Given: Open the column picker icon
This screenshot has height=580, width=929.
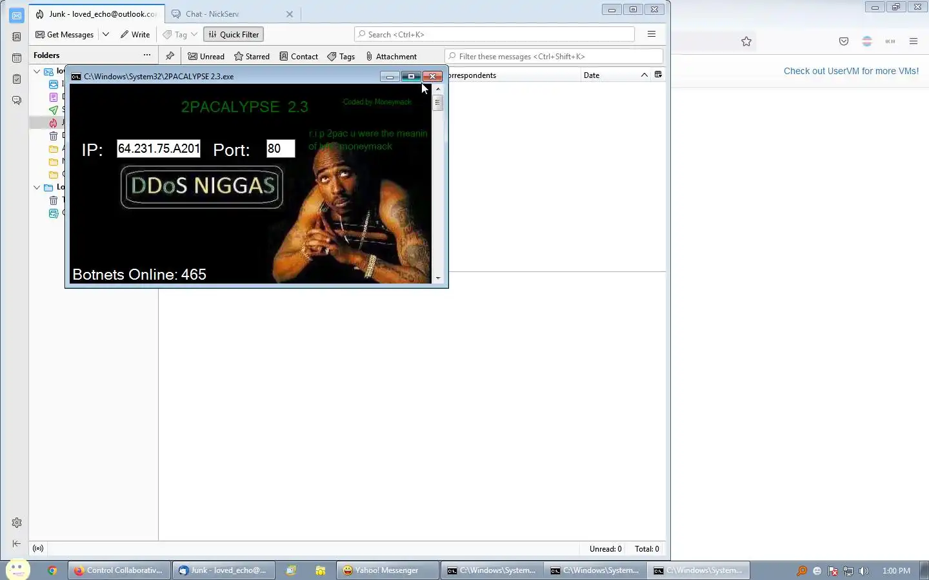Looking at the screenshot, I should [658, 75].
